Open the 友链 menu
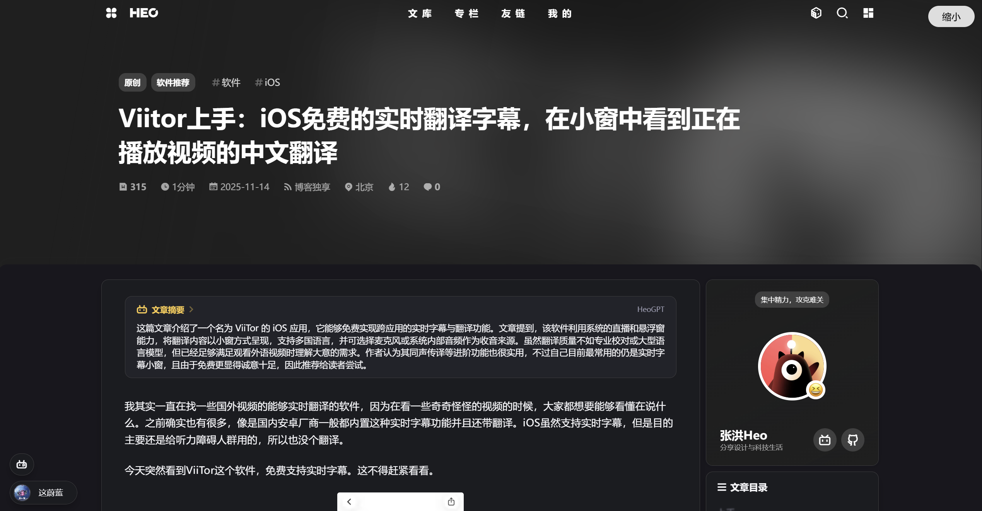The width and height of the screenshot is (982, 511). pyautogui.click(x=513, y=14)
